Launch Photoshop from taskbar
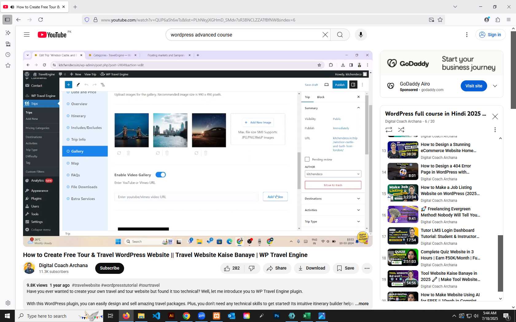The image size is (516, 322). (277, 316)
